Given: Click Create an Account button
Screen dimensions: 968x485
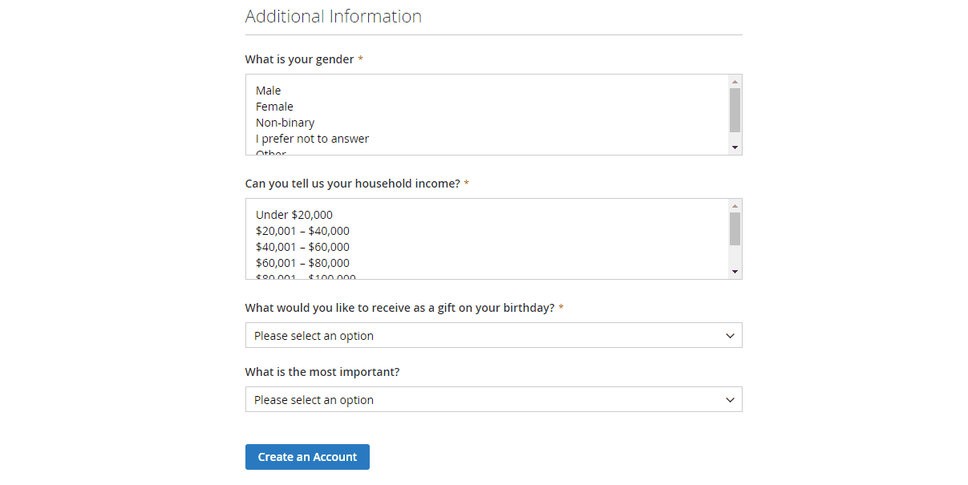Looking at the screenshot, I should [x=307, y=457].
